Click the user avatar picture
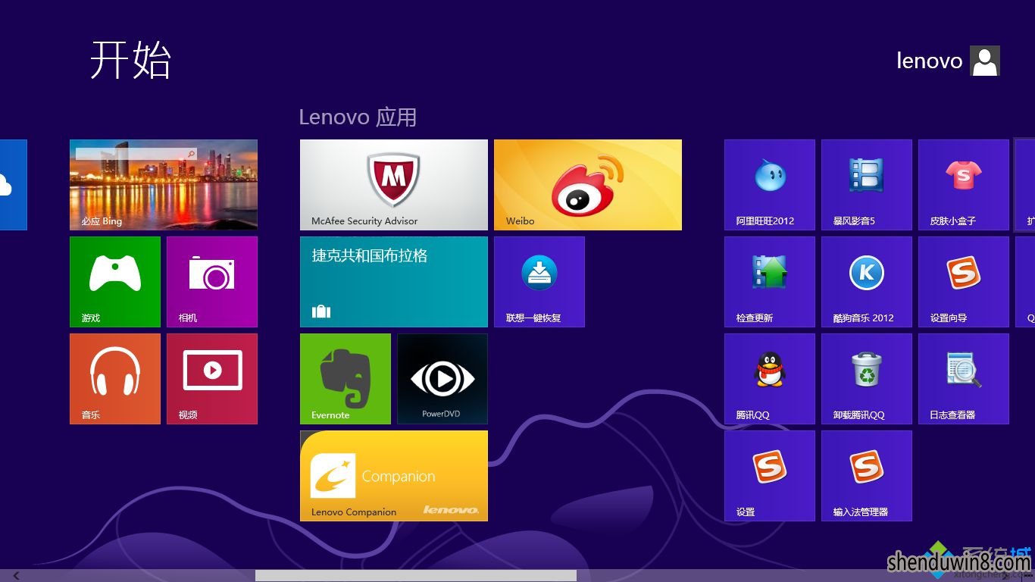The height and width of the screenshot is (582, 1035). pos(985,61)
